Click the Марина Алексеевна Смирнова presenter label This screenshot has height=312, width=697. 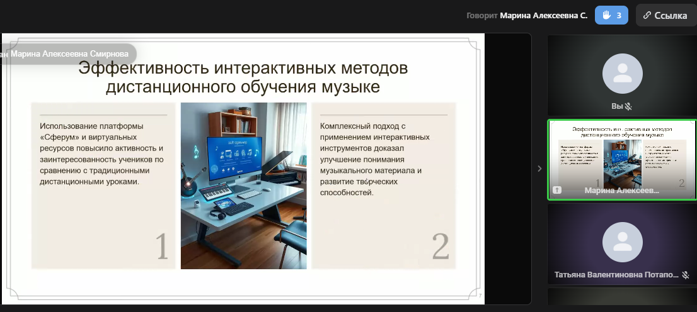tap(68, 54)
